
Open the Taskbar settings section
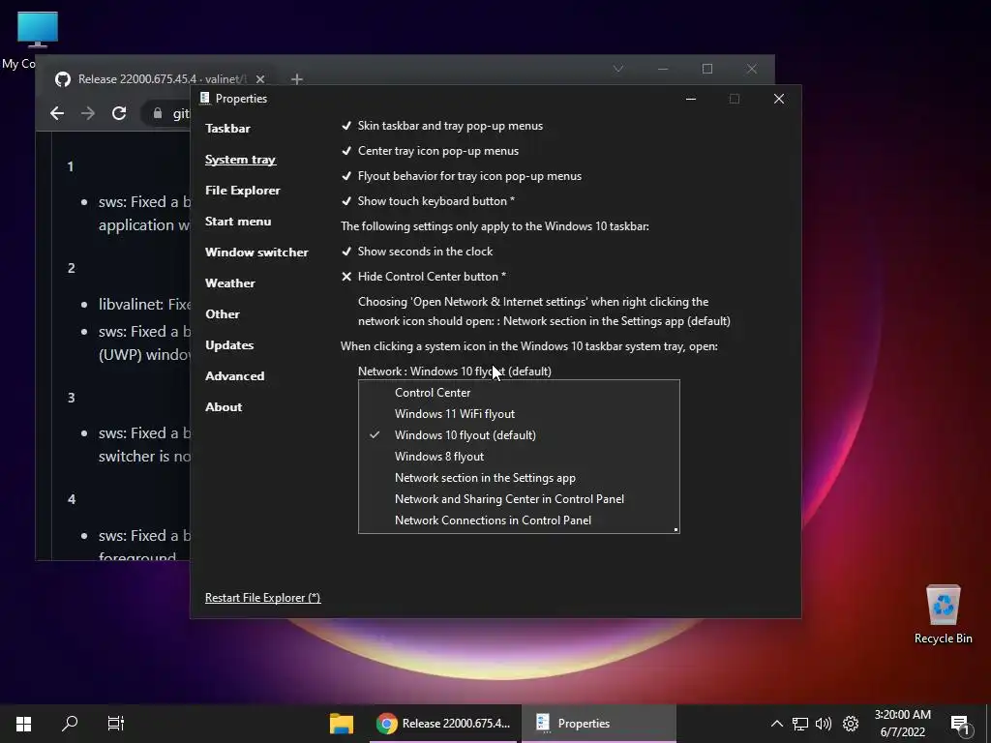click(227, 129)
